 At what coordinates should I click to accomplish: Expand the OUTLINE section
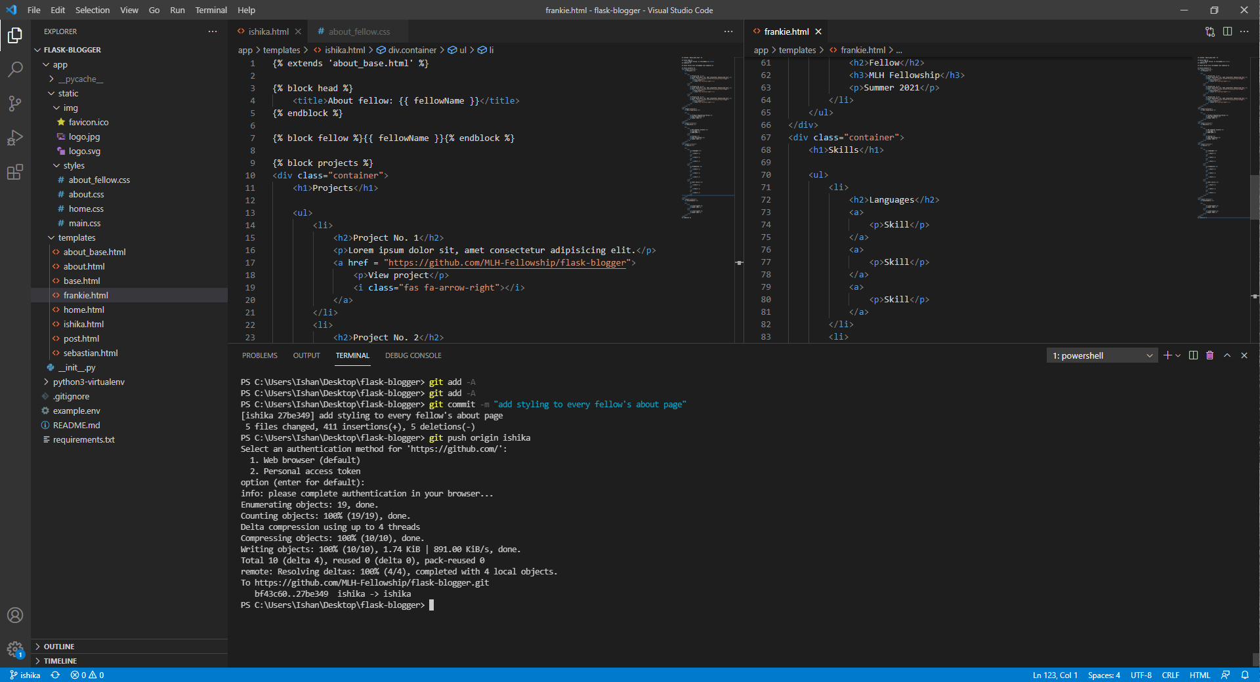point(59,647)
